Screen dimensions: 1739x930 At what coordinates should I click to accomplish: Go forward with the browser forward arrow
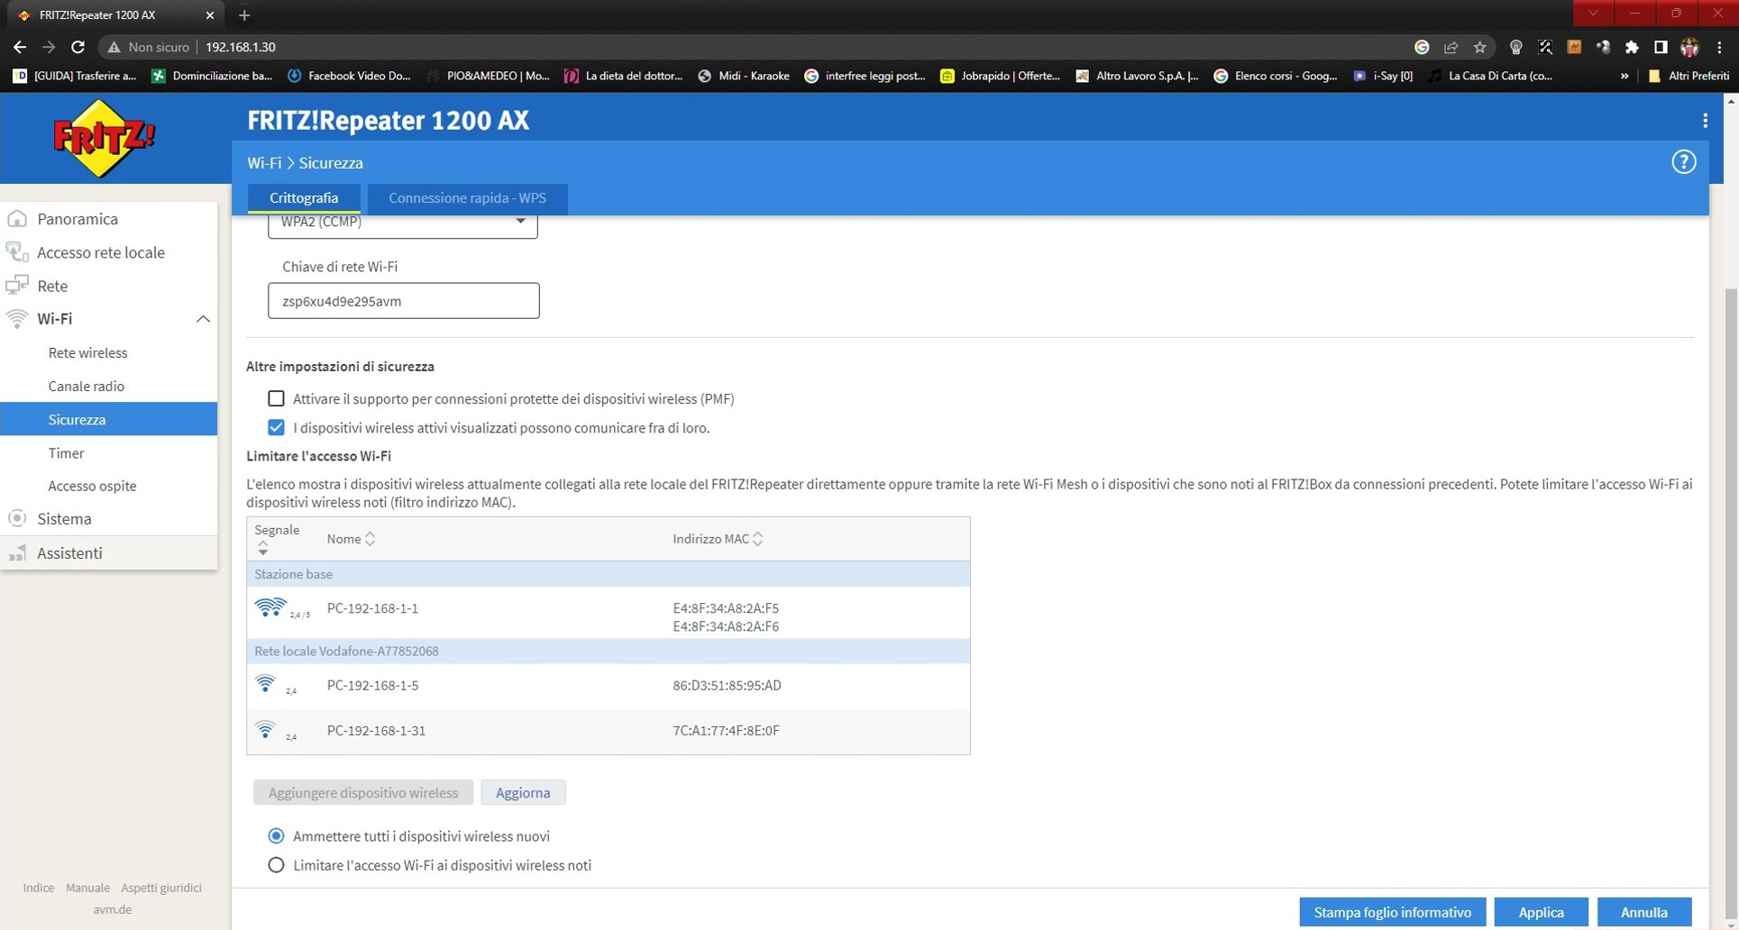(x=49, y=47)
